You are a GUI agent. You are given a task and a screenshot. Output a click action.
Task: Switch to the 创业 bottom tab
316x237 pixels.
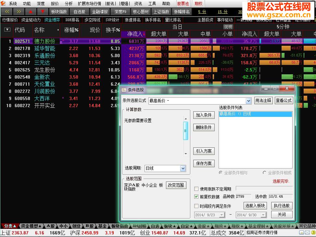coord(76,226)
